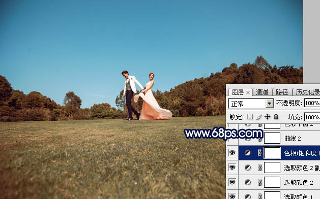The height and width of the screenshot is (199, 320).
Task: Click mask link chain on 色相/饱和度 layer
Action: (259, 153)
